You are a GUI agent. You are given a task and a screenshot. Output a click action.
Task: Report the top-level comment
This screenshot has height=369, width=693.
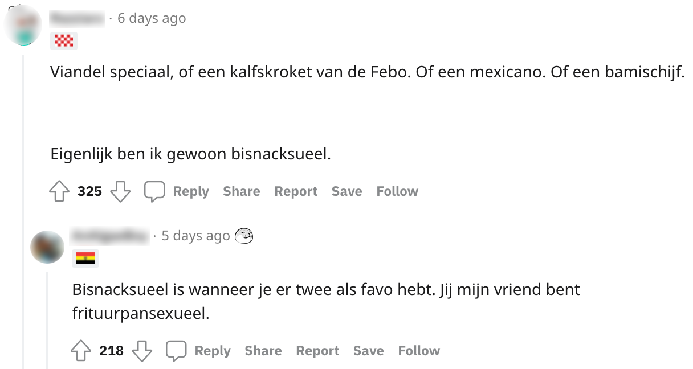point(295,191)
